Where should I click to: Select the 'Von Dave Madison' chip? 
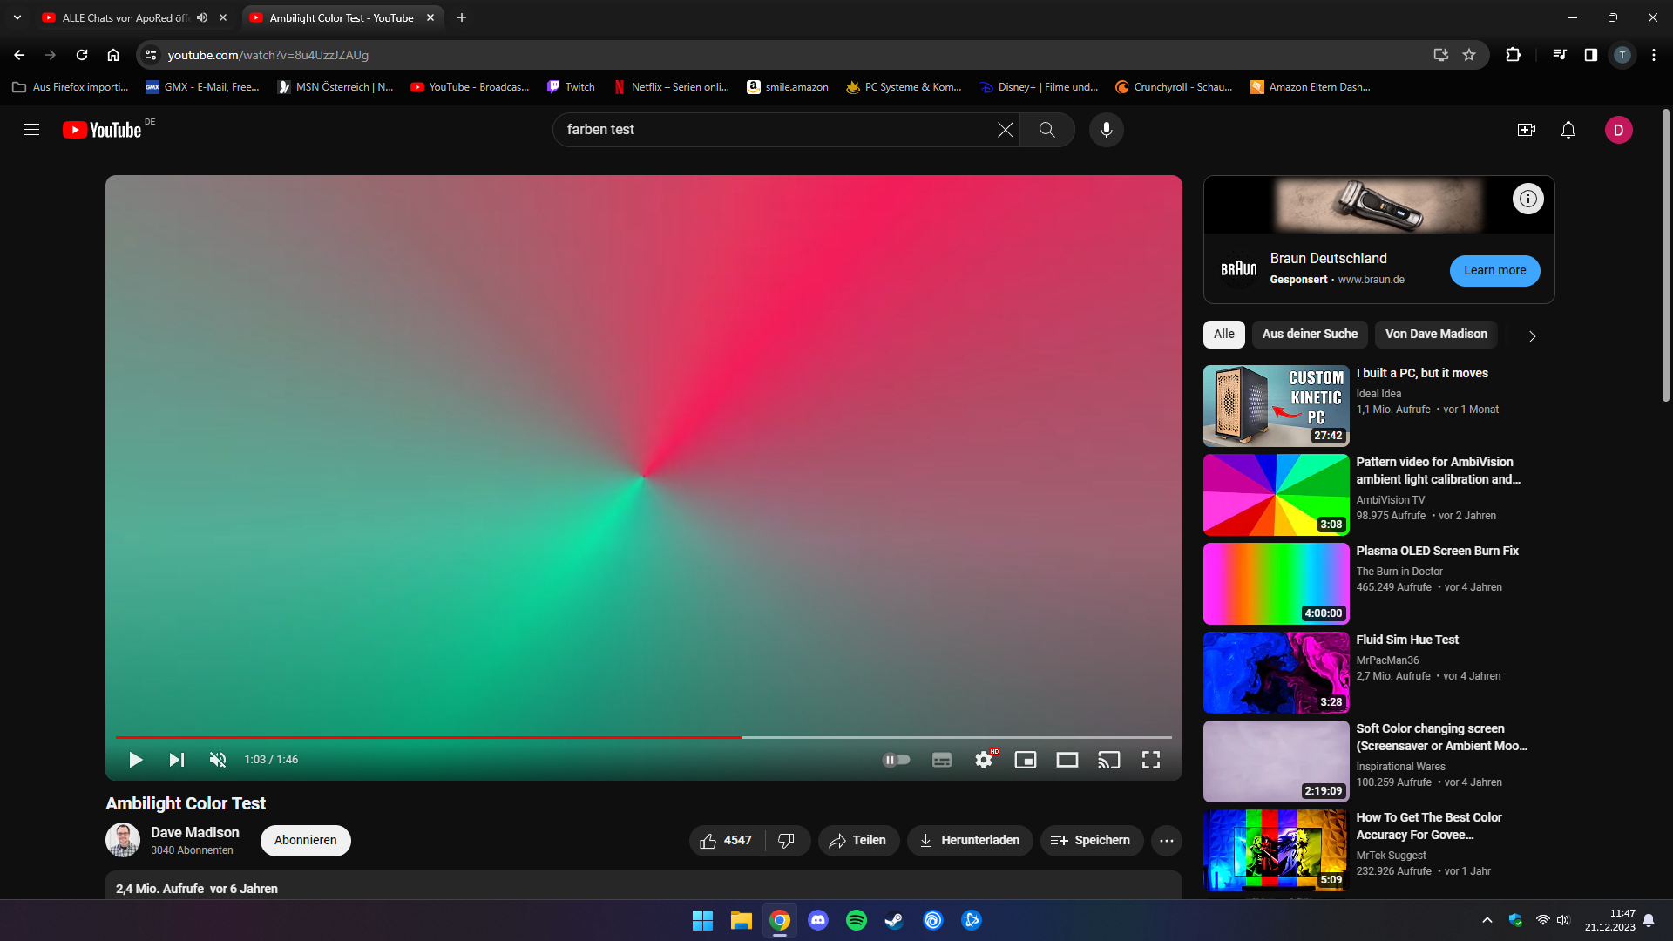point(1436,335)
